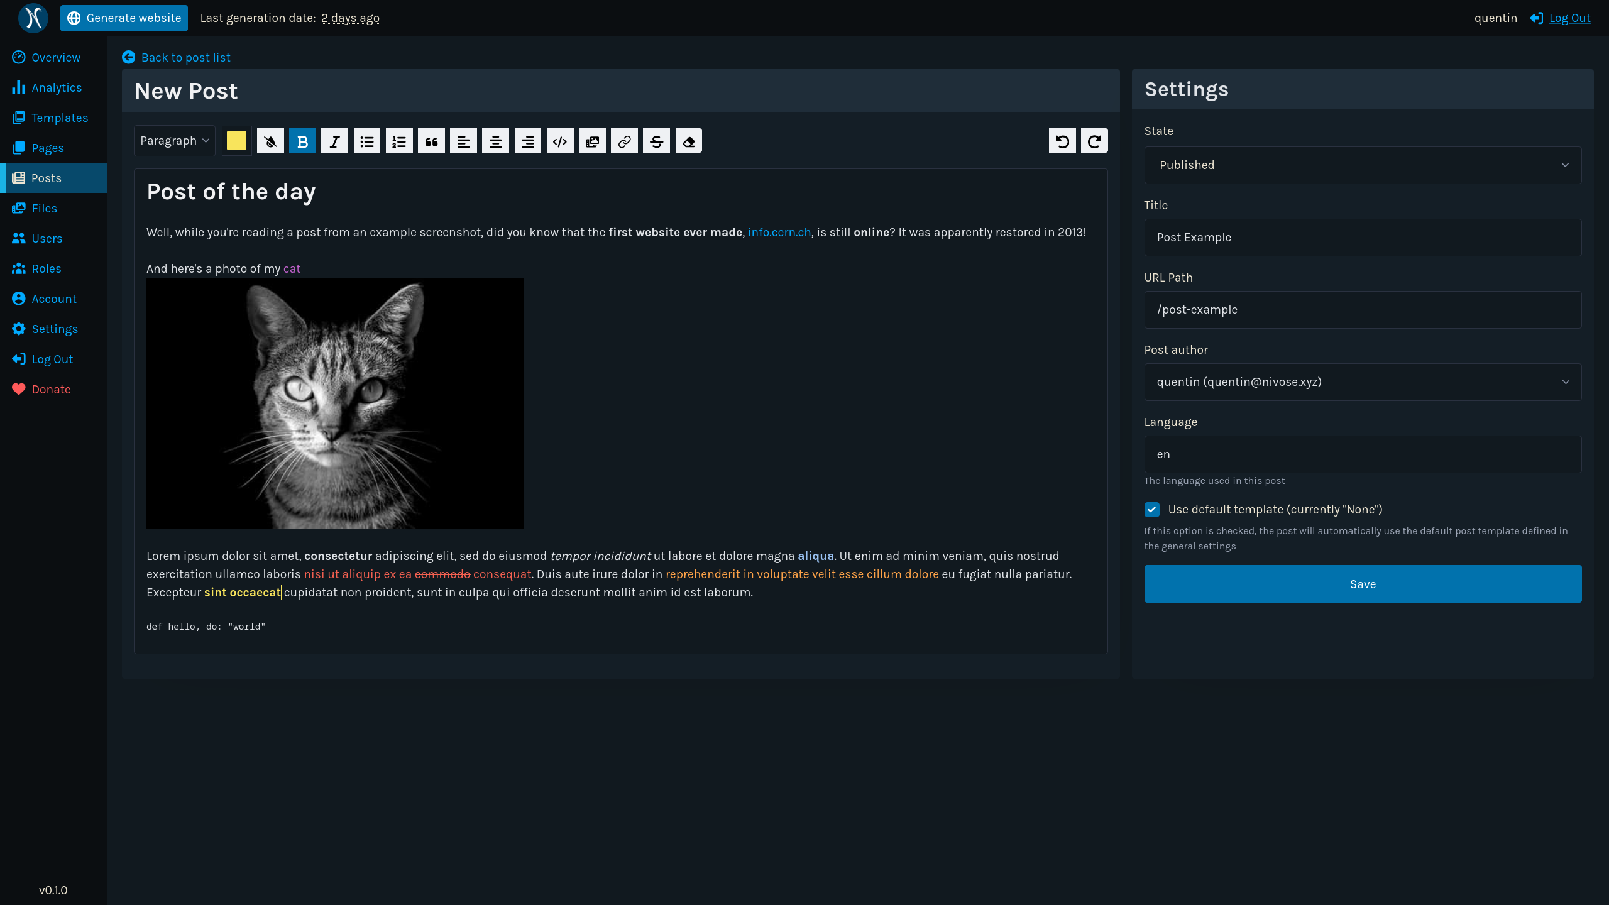Viewport: 1609px width, 905px height.
Task: Click the insert image icon in toolbar
Action: coord(592,141)
